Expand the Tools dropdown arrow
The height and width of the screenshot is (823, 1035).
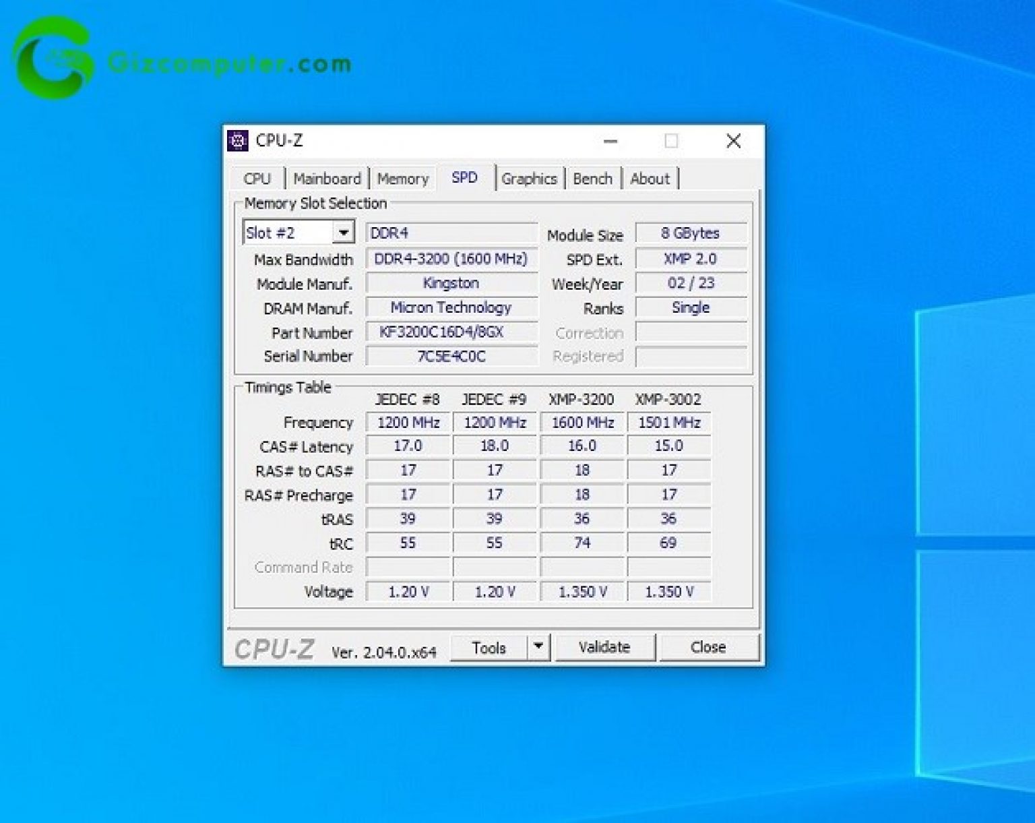[x=538, y=647]
